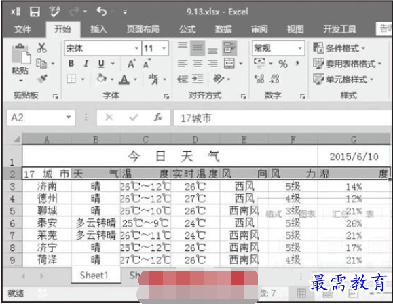This screenshot has height=304, width=393.
Task: Click the Insert Function fx button
Action: pos(158,117)
